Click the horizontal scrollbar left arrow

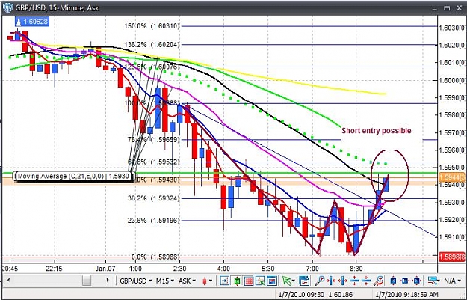click(8, 280)
